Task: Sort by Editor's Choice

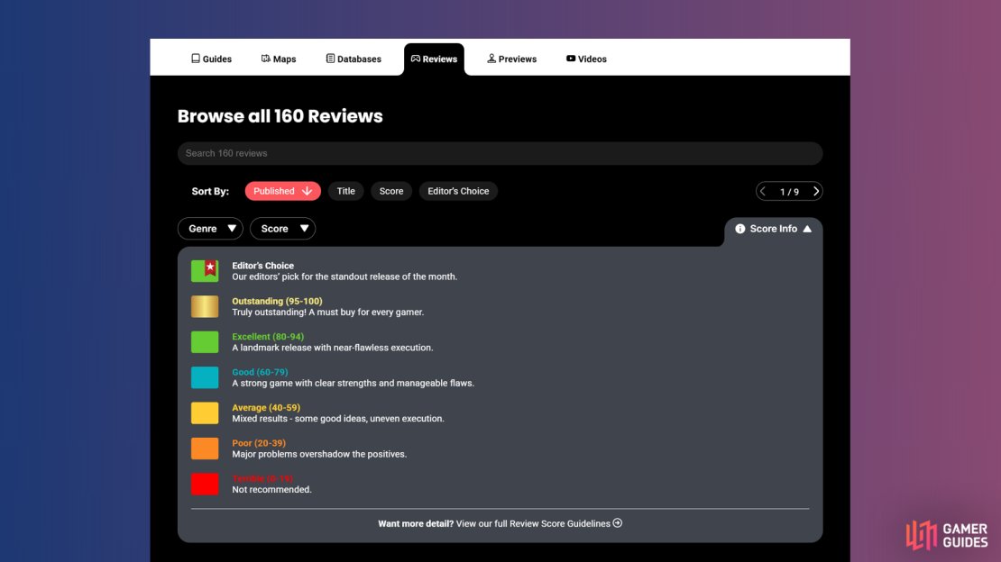Action: (458, 191)
